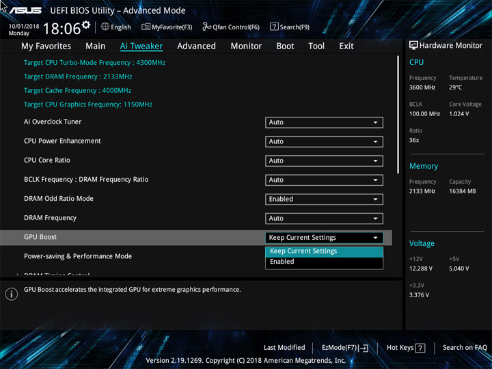Image resolution: width=492 pixels, height=369 pixels.
Task: Click the 100.00 MHz BCLK value
Action: tap(424, 114)
